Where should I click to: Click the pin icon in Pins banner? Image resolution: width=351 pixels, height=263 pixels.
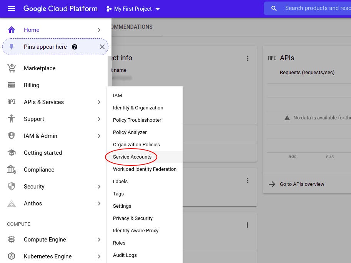pyautogui.click(x=12, y=46)
